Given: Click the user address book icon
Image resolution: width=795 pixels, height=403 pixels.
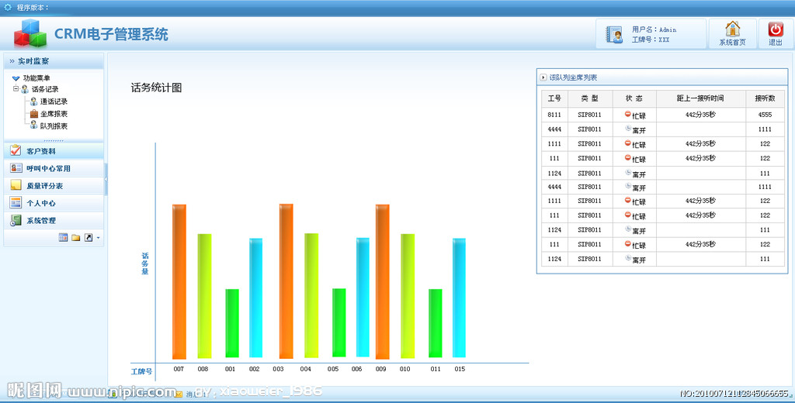Looking at the screenshot, I should pyautogui.click(x=615, y=35).
